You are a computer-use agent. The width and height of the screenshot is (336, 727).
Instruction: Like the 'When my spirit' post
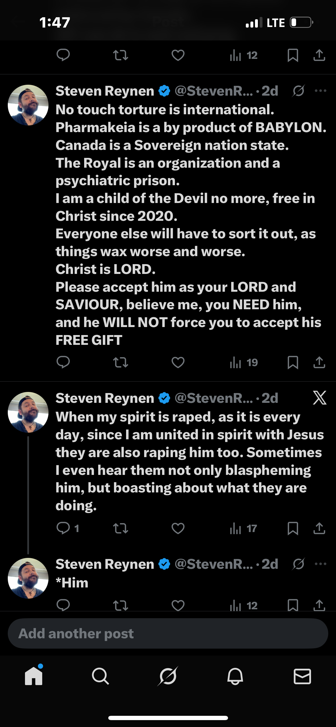point(178,528)
